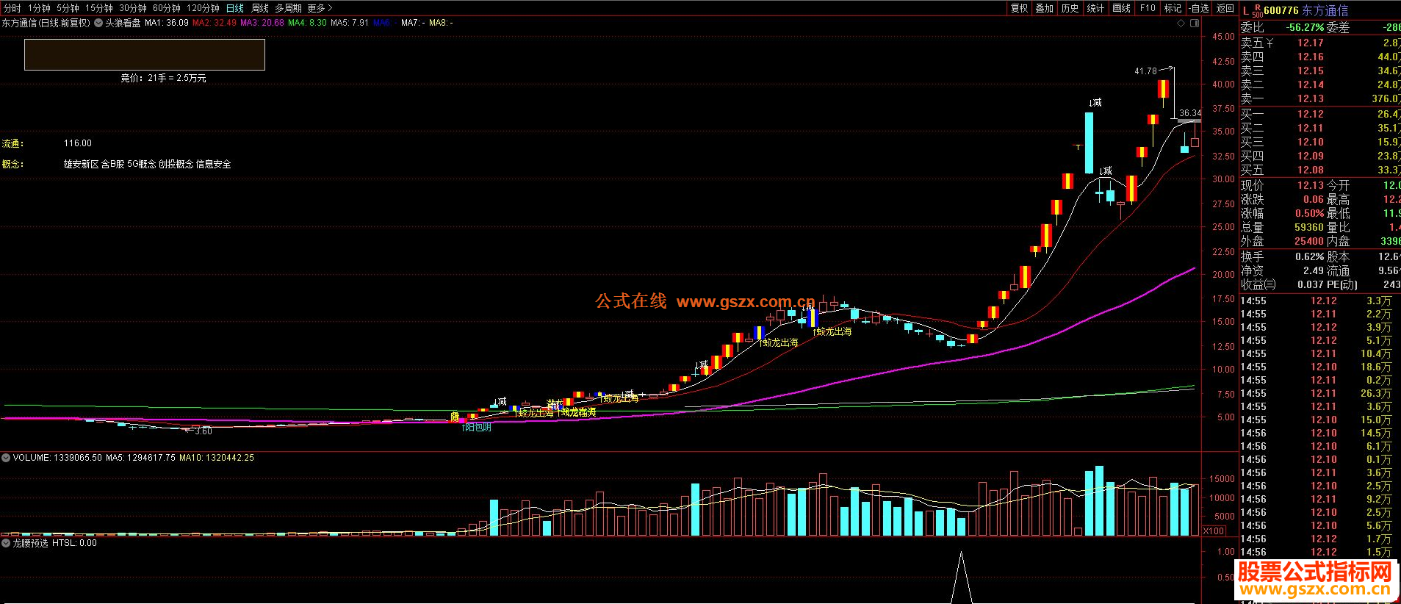The height and width of the screenshot is (604, 1401).
Task: Open the 更多 periods dropdown
Action: [320, 8]
